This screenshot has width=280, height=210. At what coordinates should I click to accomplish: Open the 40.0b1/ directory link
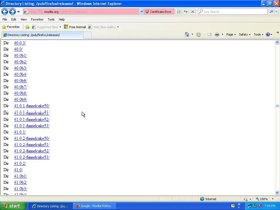21,56
